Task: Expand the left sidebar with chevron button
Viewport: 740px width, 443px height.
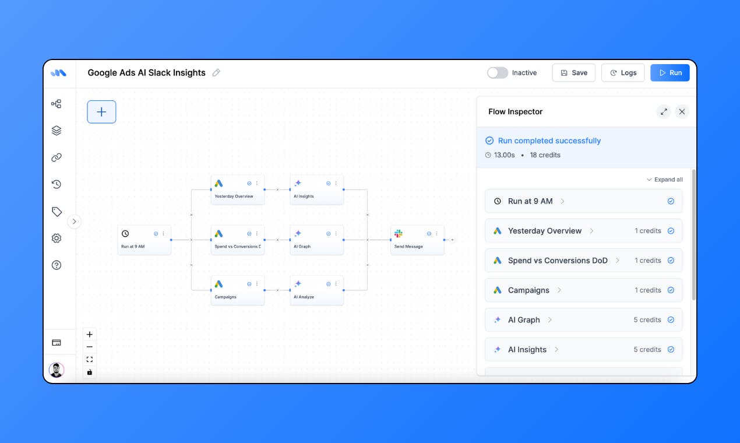Action: (75, 221)
